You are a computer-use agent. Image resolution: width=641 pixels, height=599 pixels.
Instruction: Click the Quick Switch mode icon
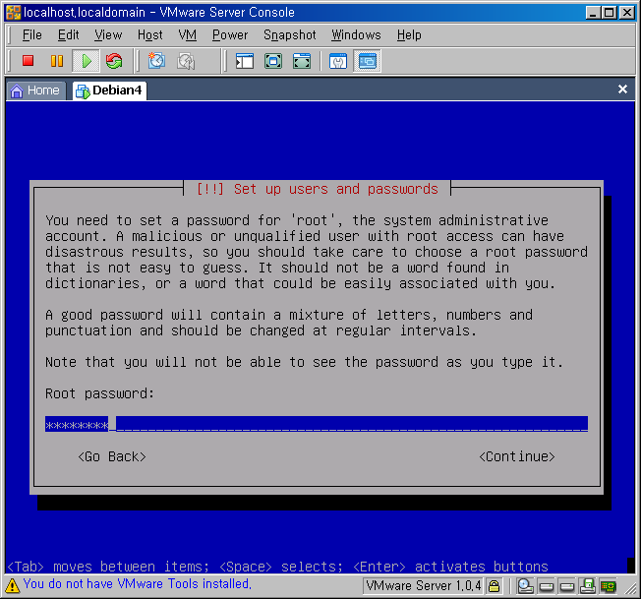tap(302, 61)
